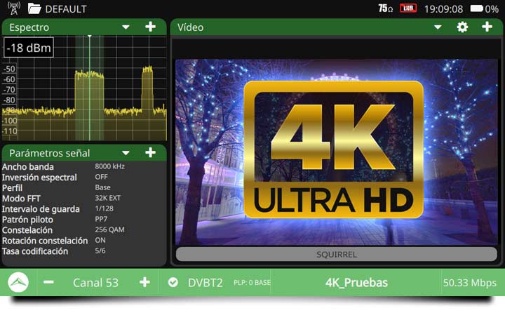The image size is (505, 313).
Task: Click the -18 dBm reference level box
Action: 29,48
